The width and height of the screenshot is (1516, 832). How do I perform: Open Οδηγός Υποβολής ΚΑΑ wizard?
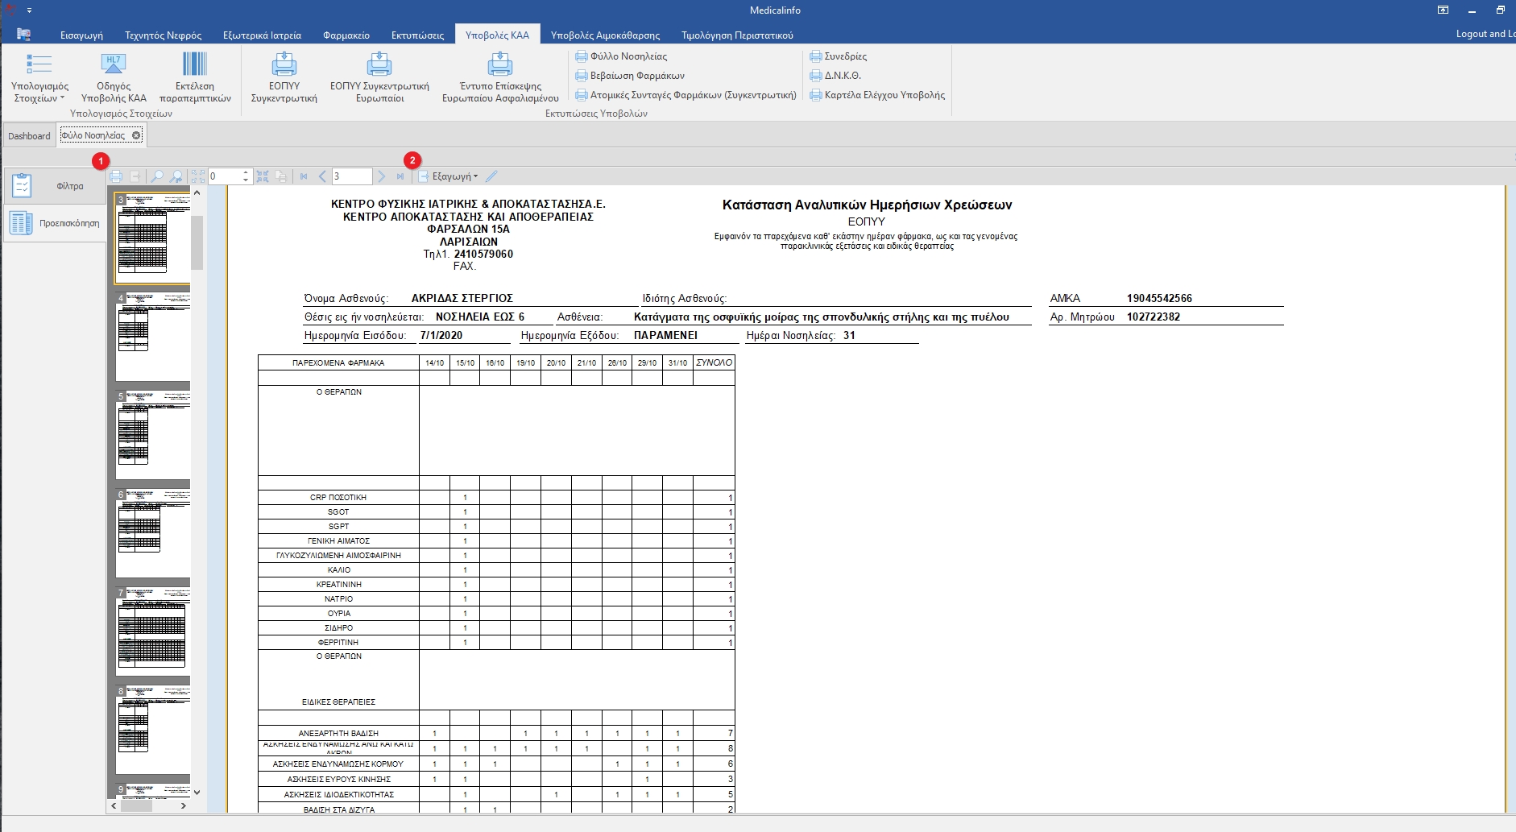[x=114, y=78]
